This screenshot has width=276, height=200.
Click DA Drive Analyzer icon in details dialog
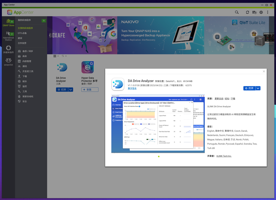point(118,84)
